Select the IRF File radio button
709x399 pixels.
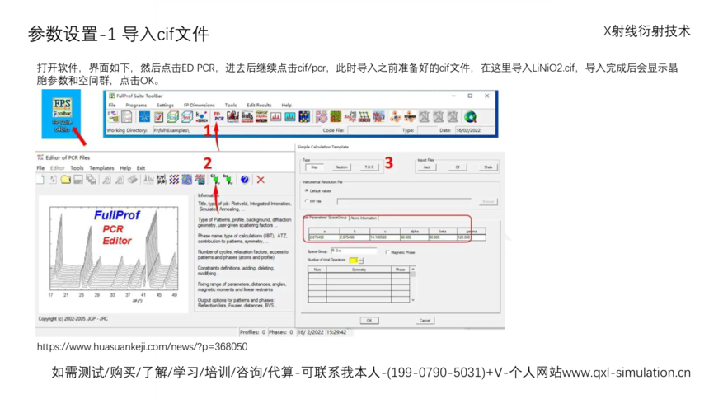click(x=307, y=199)
